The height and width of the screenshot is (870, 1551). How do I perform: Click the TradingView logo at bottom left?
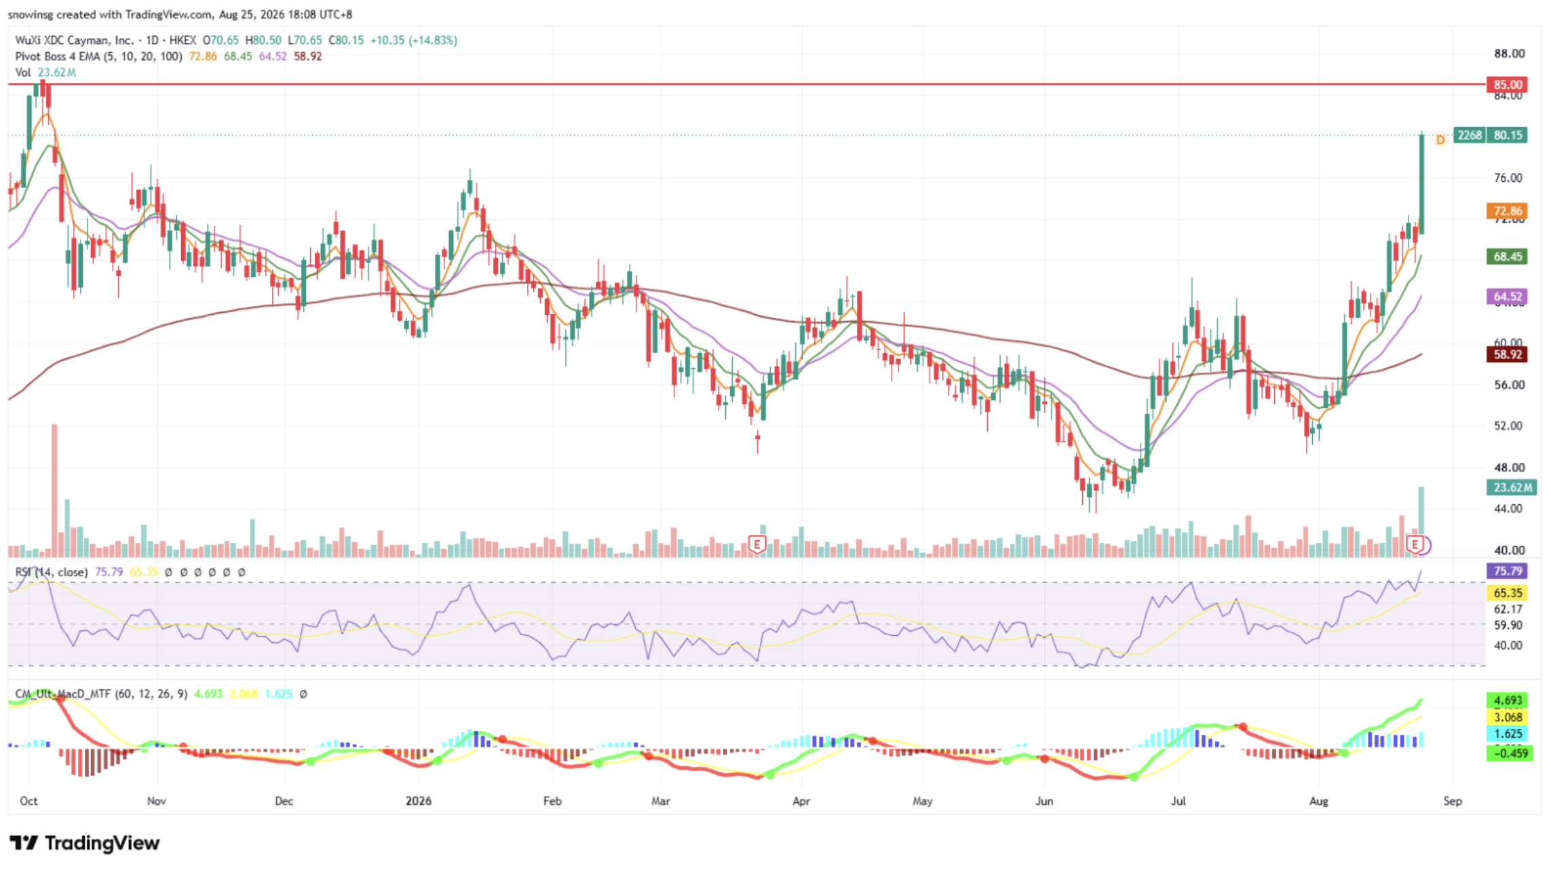point(85,843)
